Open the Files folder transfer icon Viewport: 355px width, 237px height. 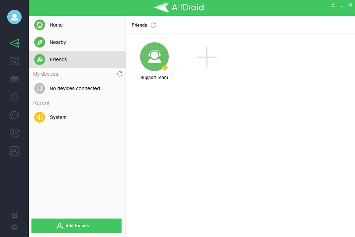pos(14,61)
